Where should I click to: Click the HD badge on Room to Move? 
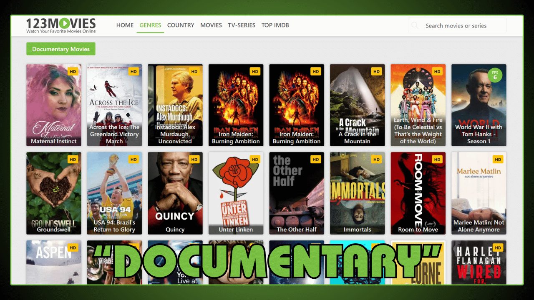click(437, 159)
